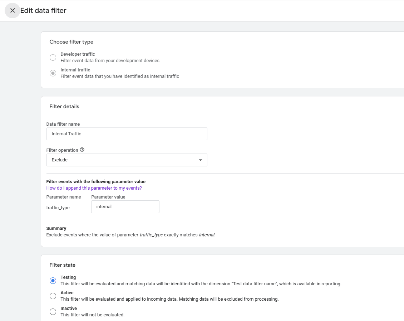Screen dimensions: 404x321
Task: Click the Internal Traffic name text box
Action: pos(127,134)
